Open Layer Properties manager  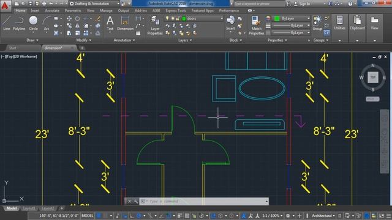pyautogui.click(x=155, y=25)
